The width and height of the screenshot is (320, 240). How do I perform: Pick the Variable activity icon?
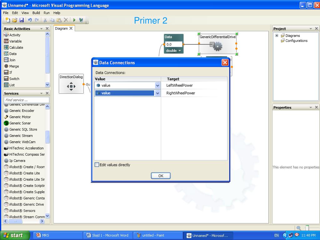(6, 41)
